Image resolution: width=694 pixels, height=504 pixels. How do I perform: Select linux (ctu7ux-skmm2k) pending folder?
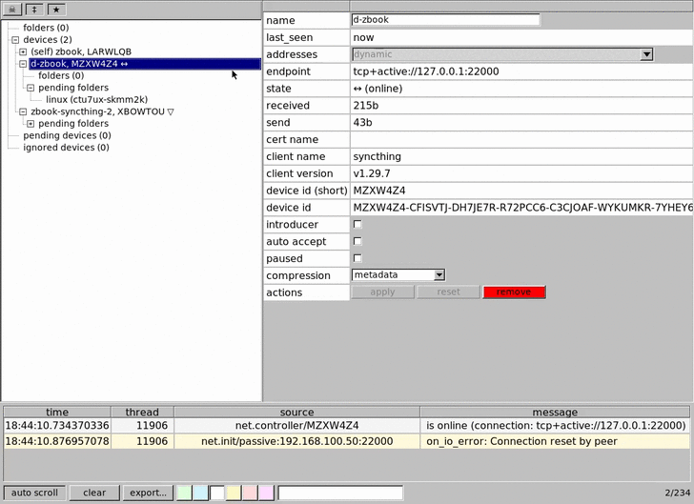pos(96,99)
